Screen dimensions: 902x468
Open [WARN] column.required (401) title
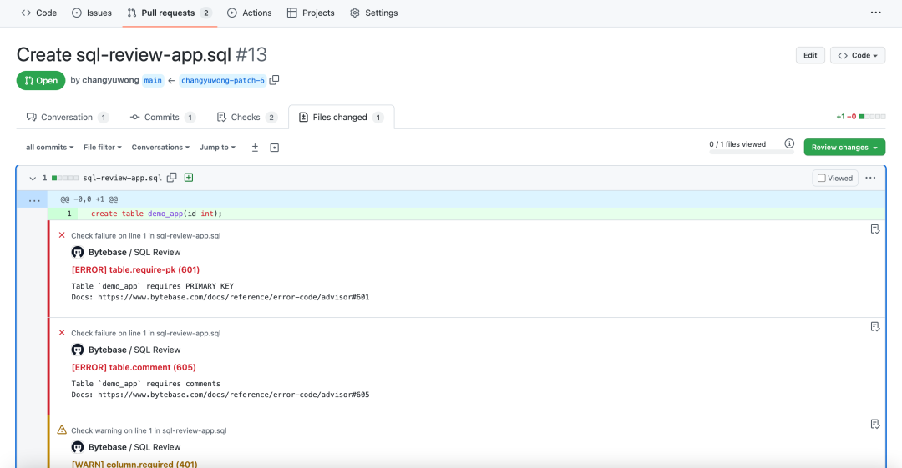click(x=134, y=464)
